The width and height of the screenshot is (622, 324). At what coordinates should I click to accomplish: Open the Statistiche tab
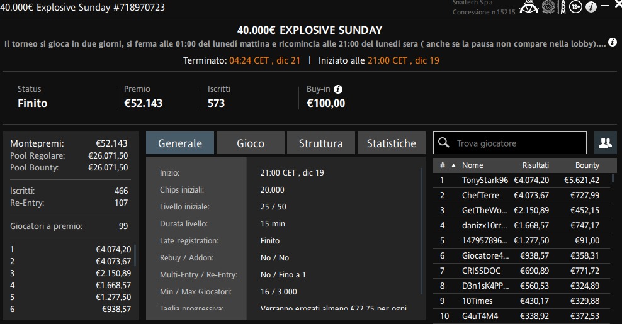coord(392,143)
